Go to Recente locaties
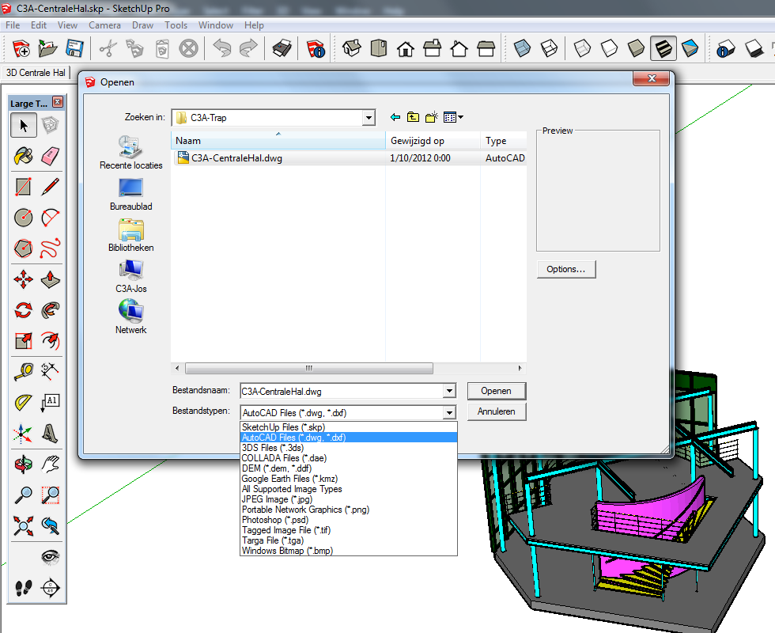The width and height of the screenshot is (775, 633). (x=131, y=154)
